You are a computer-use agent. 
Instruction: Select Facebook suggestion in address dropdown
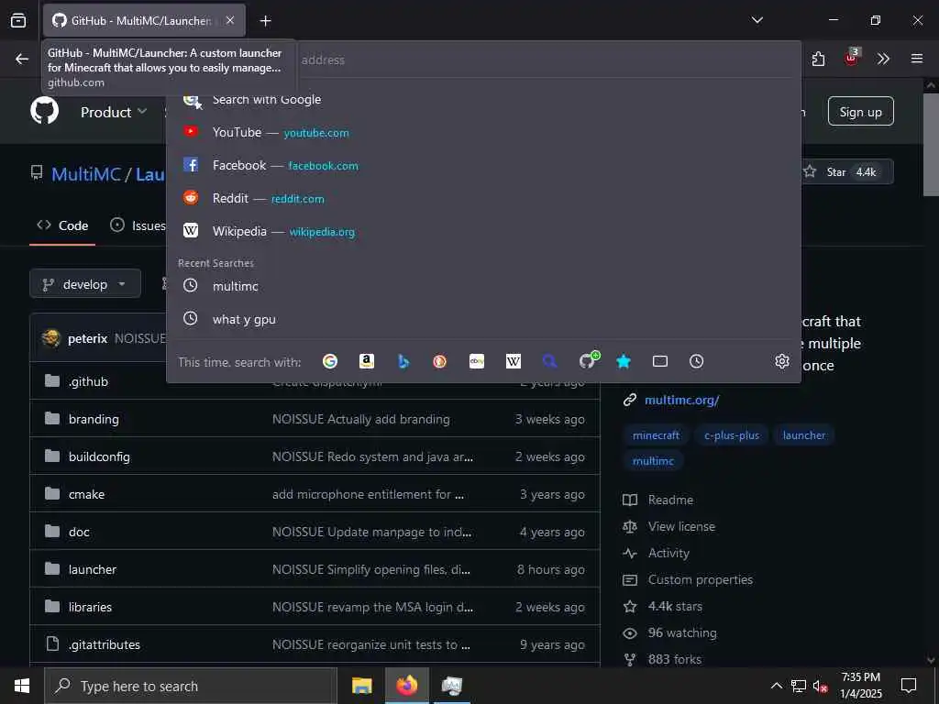coord(484,165)
